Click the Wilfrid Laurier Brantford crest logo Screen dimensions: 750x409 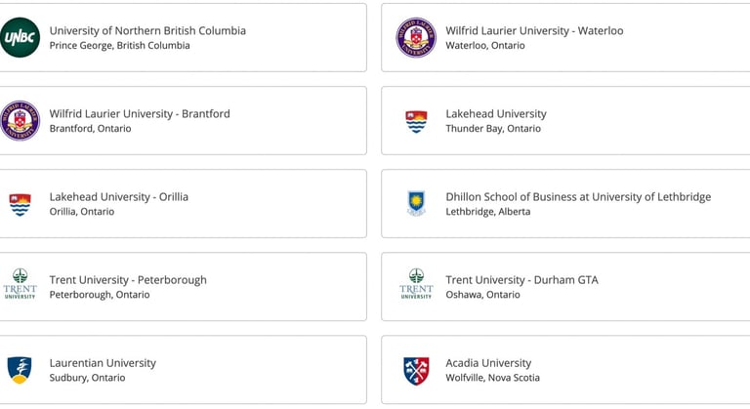[20, 120]
